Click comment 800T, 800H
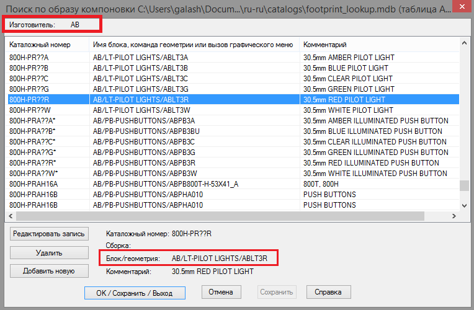 coord(321,184)
